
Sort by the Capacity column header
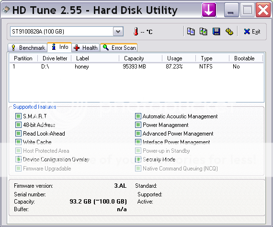point(141,58)
